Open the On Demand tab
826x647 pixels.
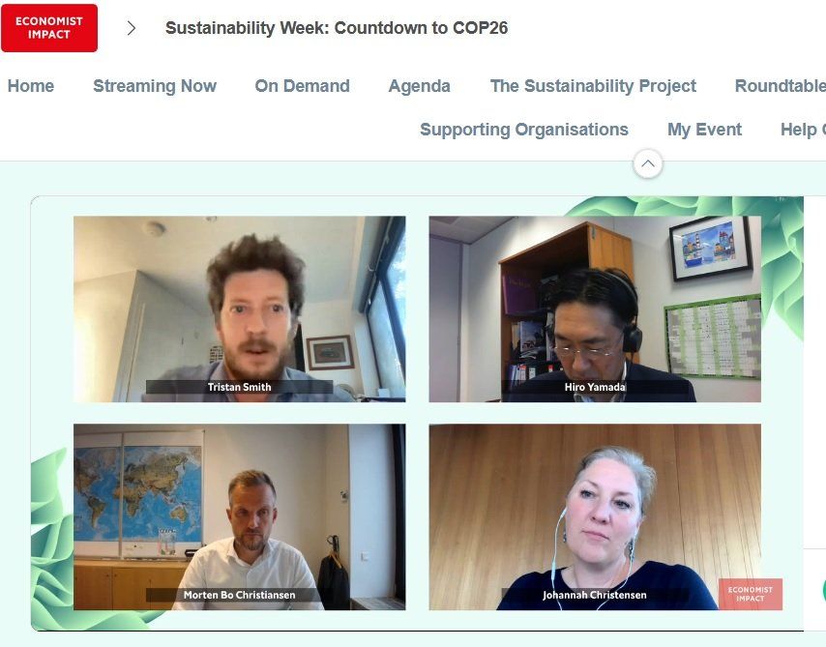tap(303, 86)
